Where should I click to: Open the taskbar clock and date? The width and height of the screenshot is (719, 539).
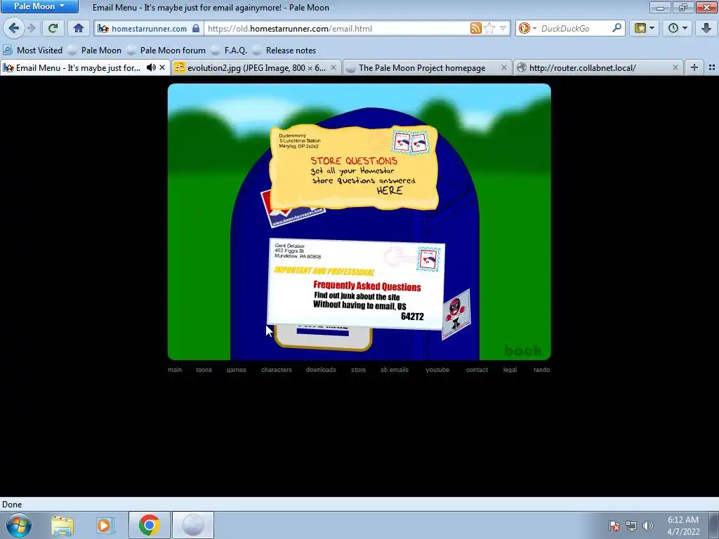[683, 526]
